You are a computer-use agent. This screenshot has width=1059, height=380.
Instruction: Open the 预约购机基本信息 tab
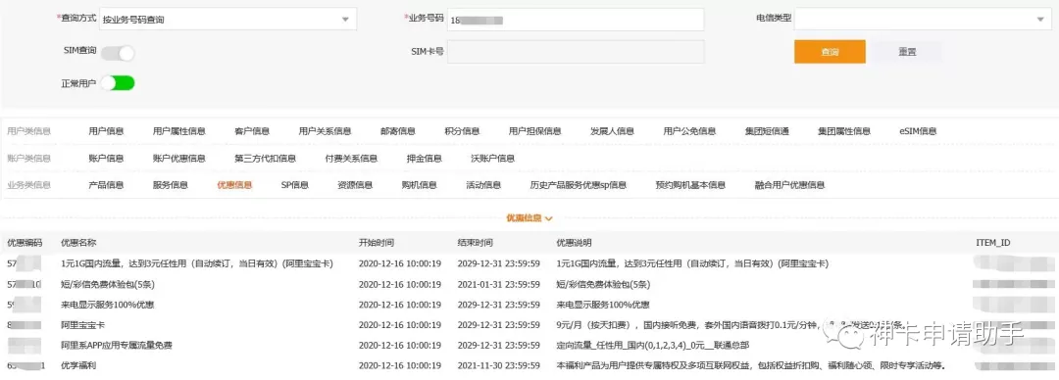pos(690,185)
